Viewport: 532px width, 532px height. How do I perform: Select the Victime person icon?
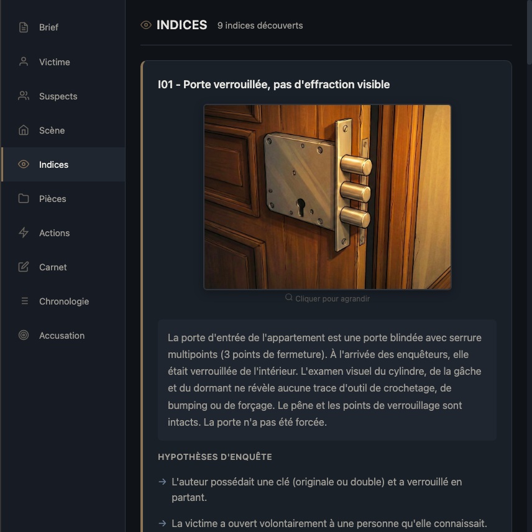point(24,62)
